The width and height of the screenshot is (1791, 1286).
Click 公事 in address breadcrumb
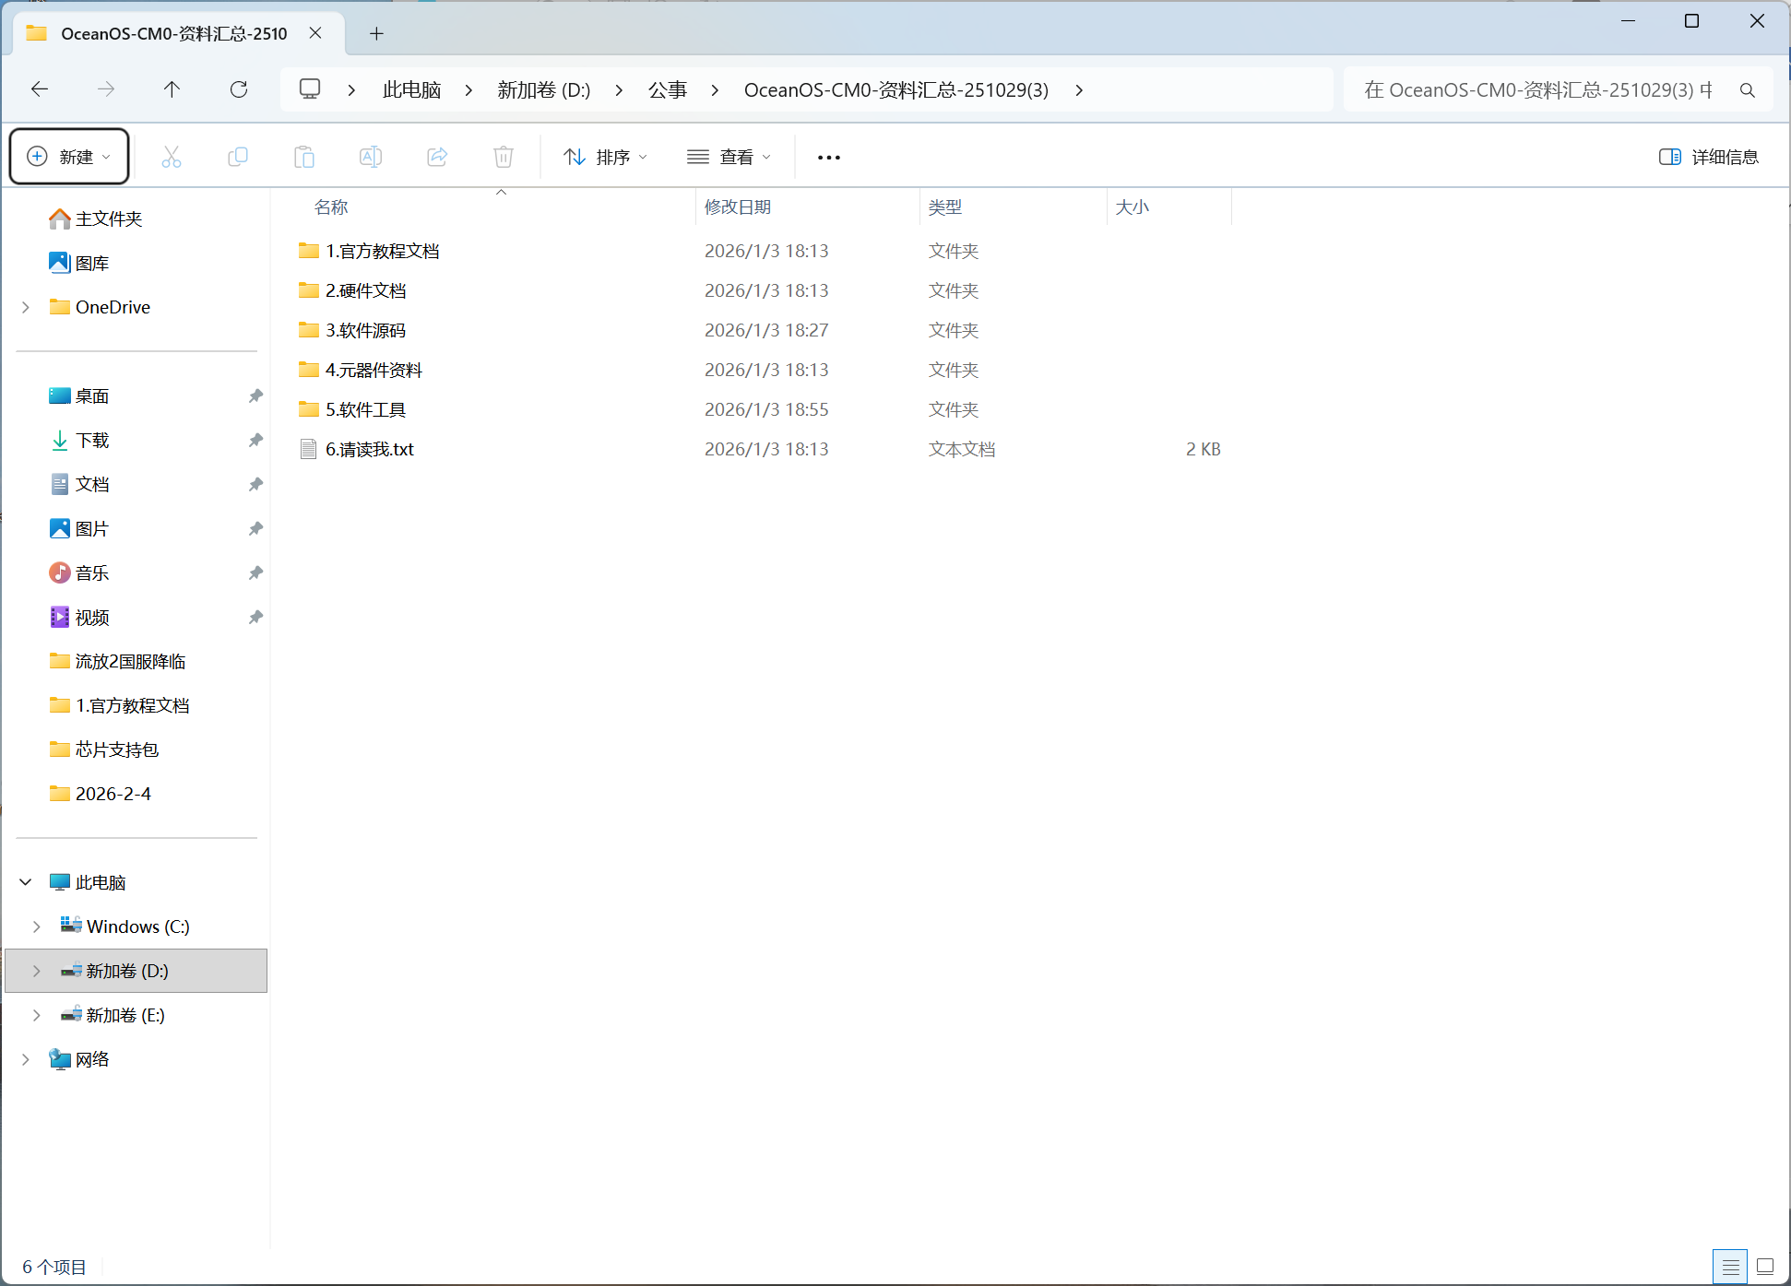[x=667, y=89]
